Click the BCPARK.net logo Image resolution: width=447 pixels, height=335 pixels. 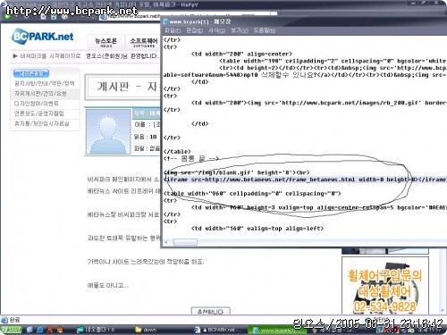click(x=43, y=37)
